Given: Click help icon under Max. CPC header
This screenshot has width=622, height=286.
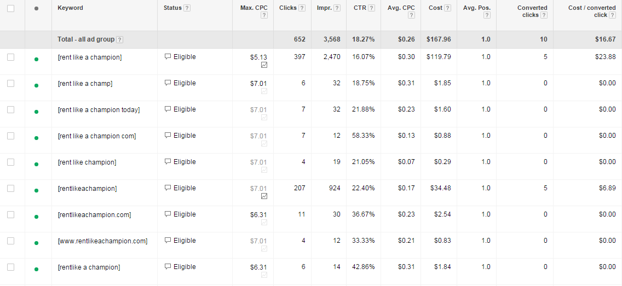Looking at the screenshot, I should coord(264,15).
